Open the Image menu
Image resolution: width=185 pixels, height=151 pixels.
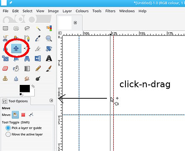tap(53, 11)
